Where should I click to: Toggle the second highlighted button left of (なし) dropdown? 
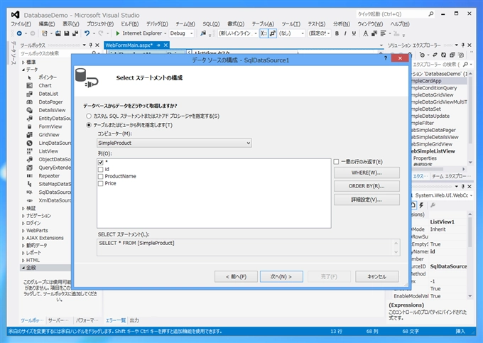tap(273, 33)
